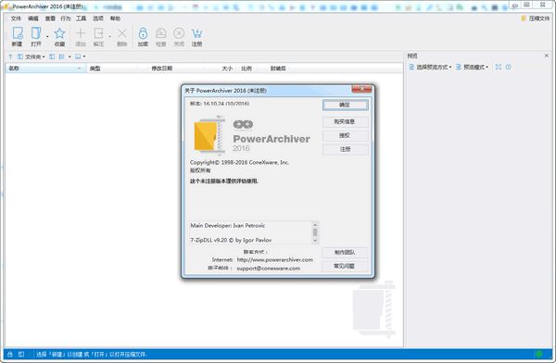Click the 'Copyright© 1998-2016 ConeXware, Inc.' text
Screen dimensions: 556x363
[239, 162]
